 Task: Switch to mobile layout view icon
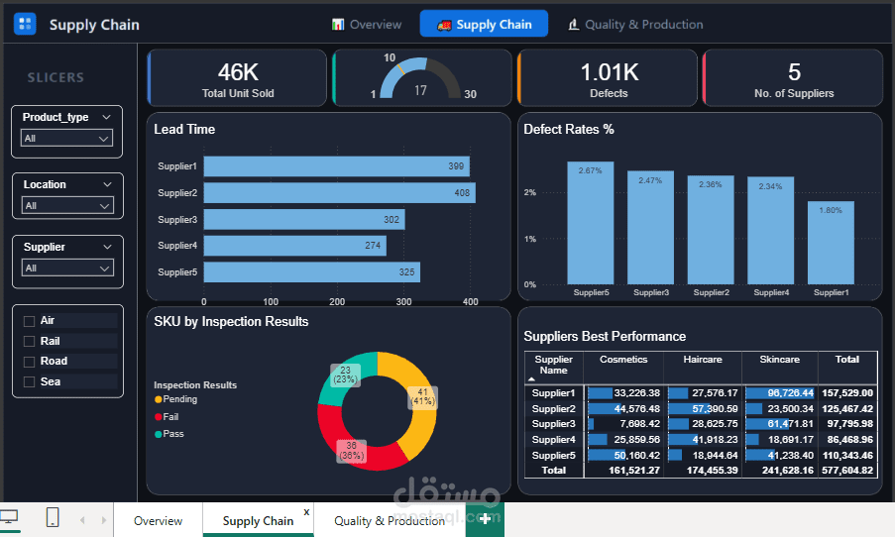[53, 517]
